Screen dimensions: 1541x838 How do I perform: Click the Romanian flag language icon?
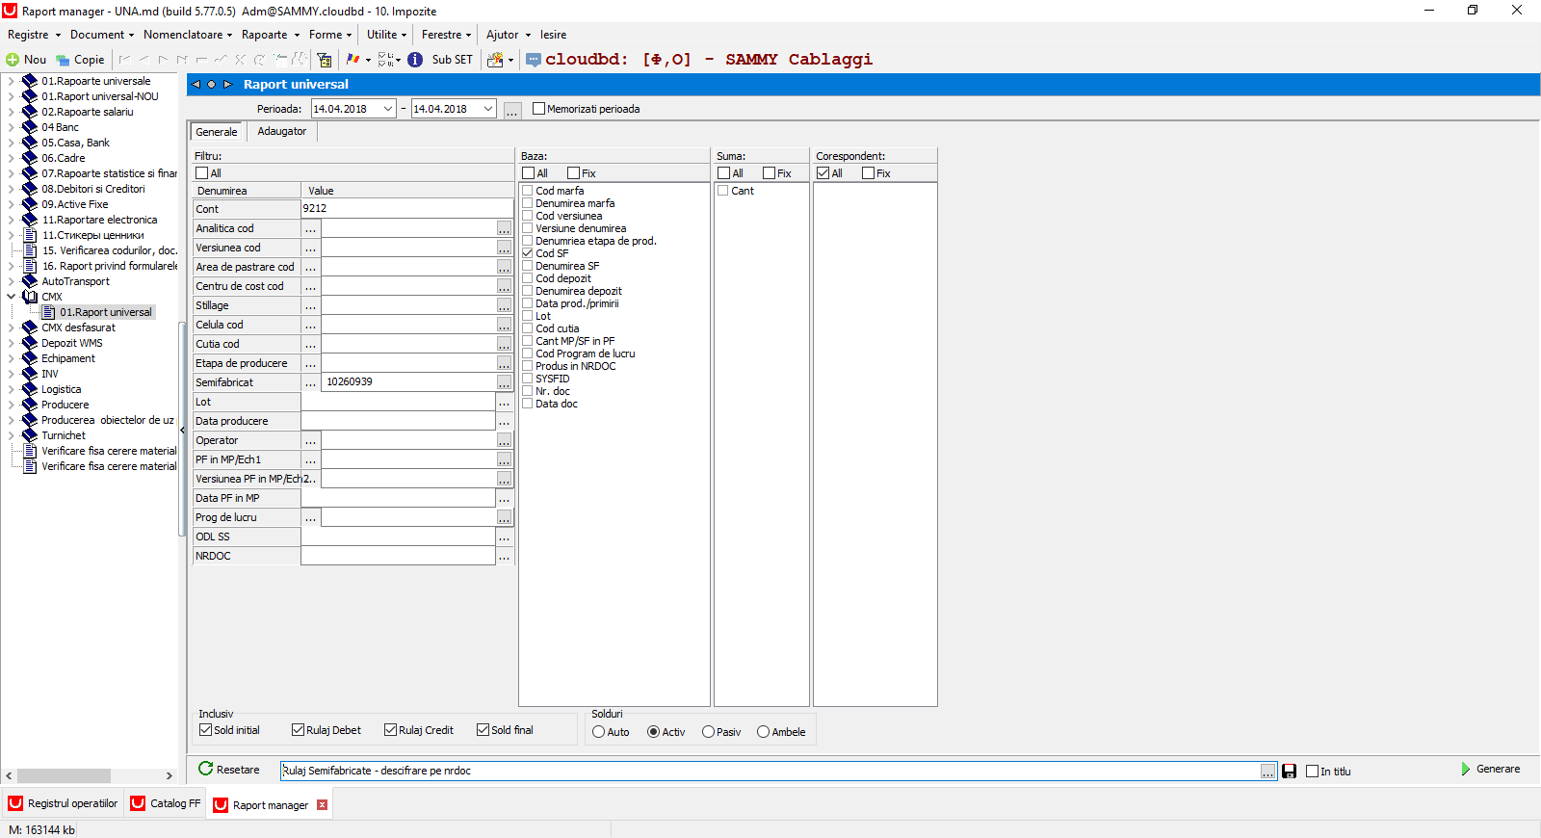(353, 60)
